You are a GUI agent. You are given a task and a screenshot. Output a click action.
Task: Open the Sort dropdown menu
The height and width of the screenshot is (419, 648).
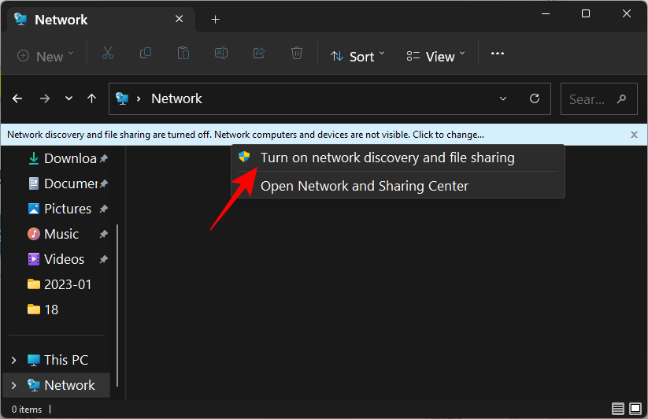tap(358, 56)
